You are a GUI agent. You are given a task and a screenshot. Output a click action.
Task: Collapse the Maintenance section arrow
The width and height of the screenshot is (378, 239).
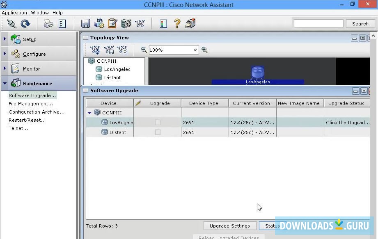tap(5, 84)
